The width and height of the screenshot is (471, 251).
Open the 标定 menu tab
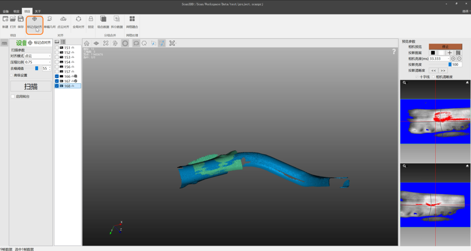tap(16, 11)
